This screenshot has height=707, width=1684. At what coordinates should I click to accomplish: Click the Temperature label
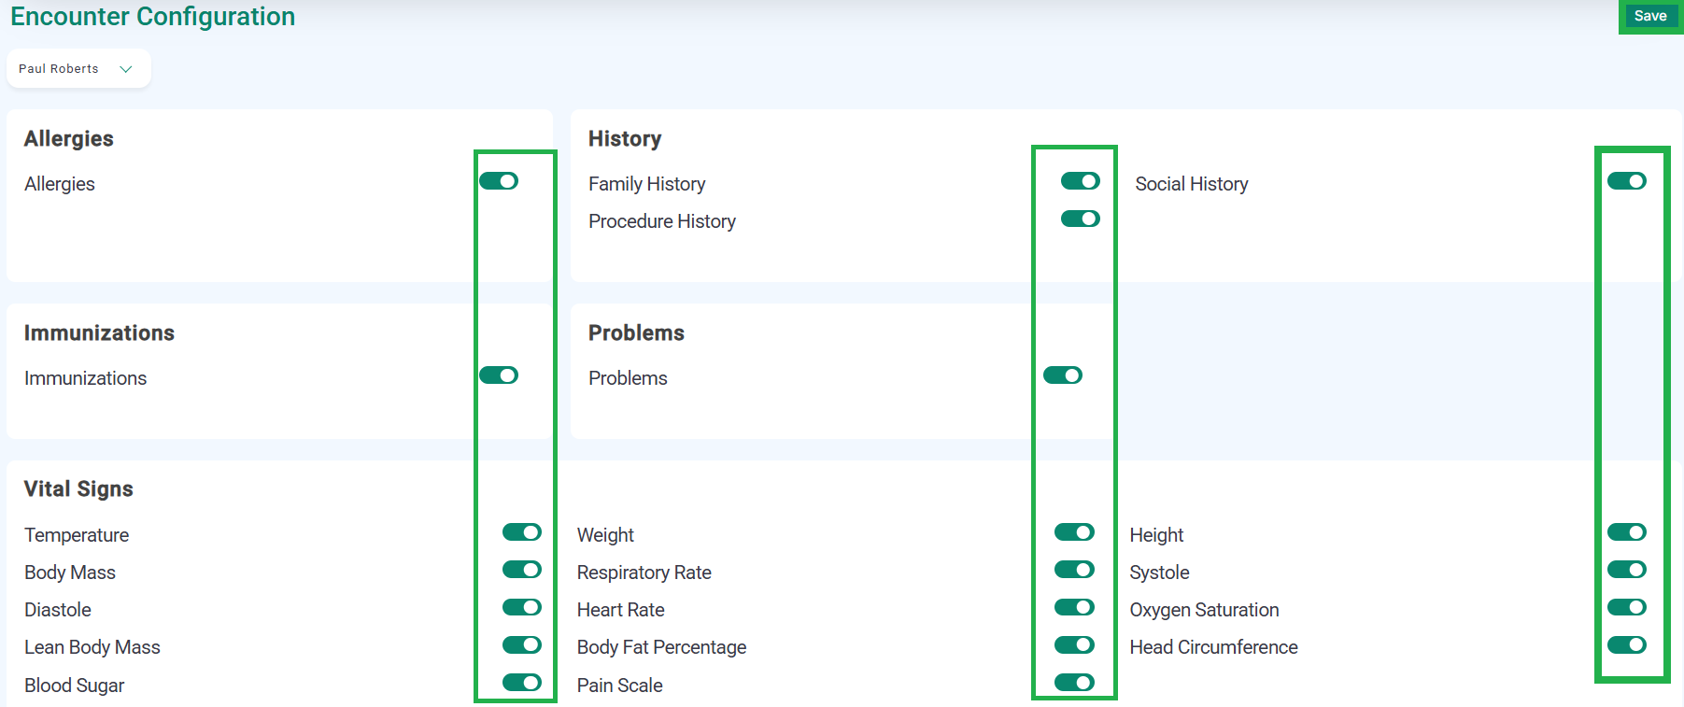pos(77,535)
